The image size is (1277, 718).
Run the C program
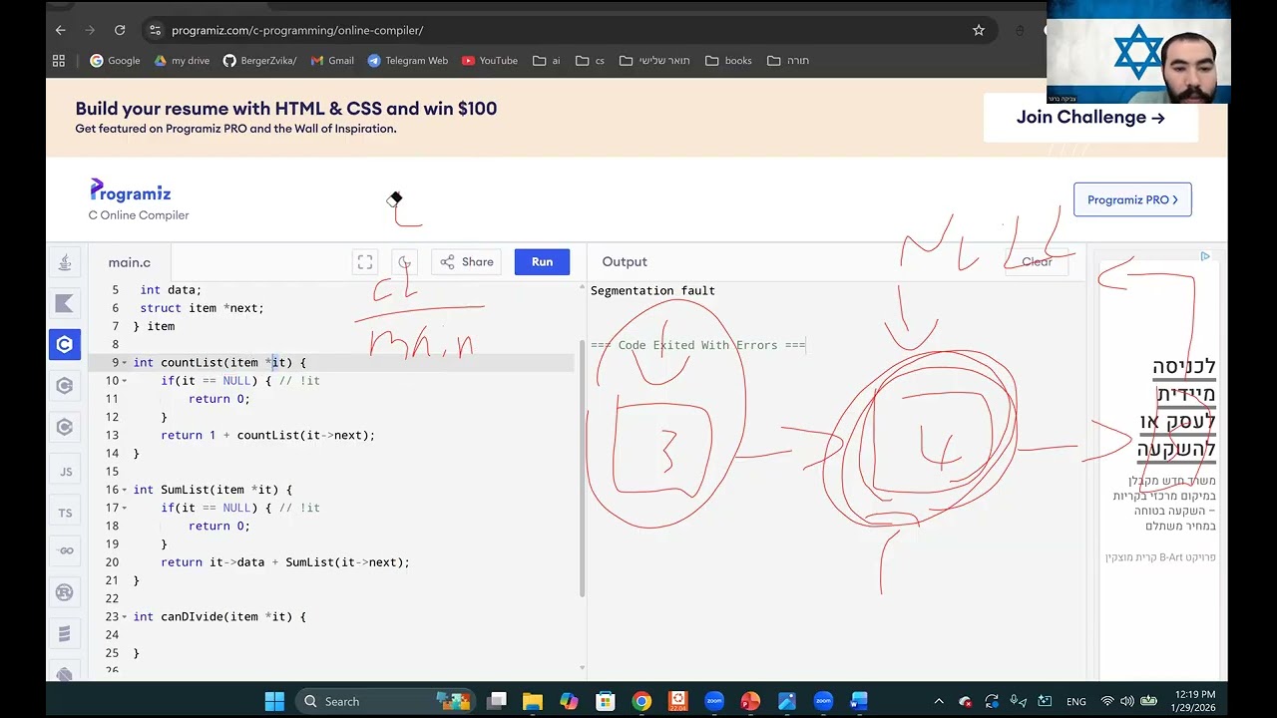(x=542, y=262)
